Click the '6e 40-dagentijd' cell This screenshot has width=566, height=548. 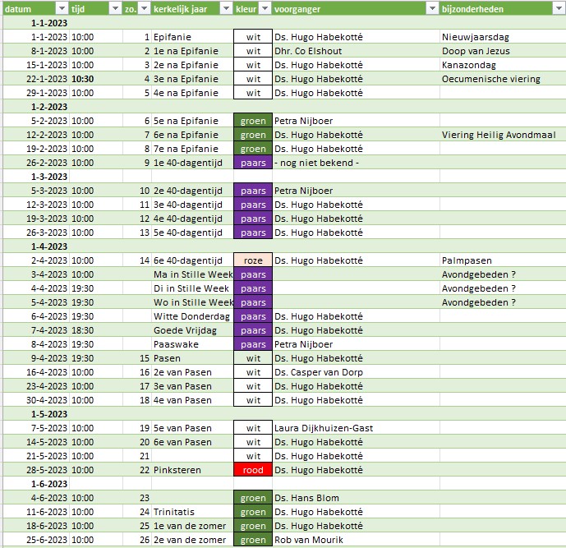pos(192,260)
